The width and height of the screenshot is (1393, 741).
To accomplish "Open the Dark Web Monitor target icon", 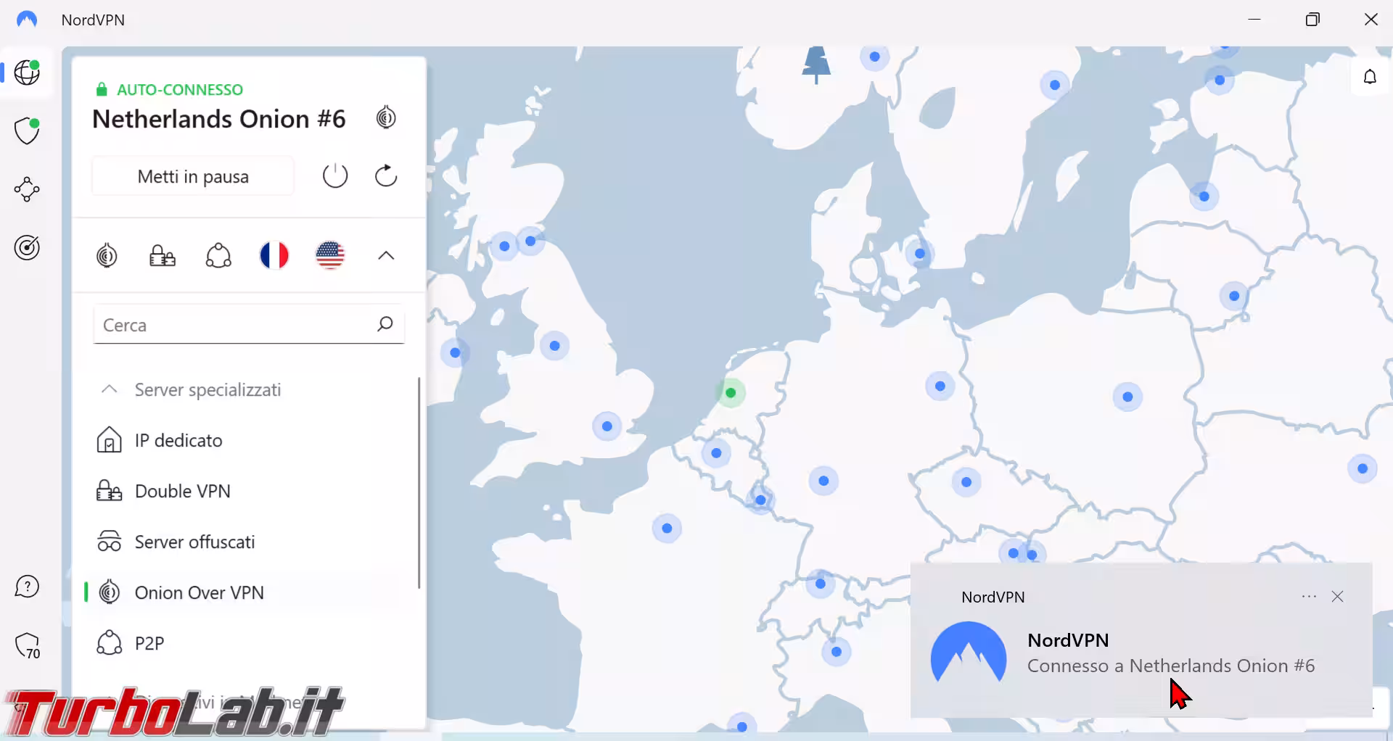I will (27, 248).
